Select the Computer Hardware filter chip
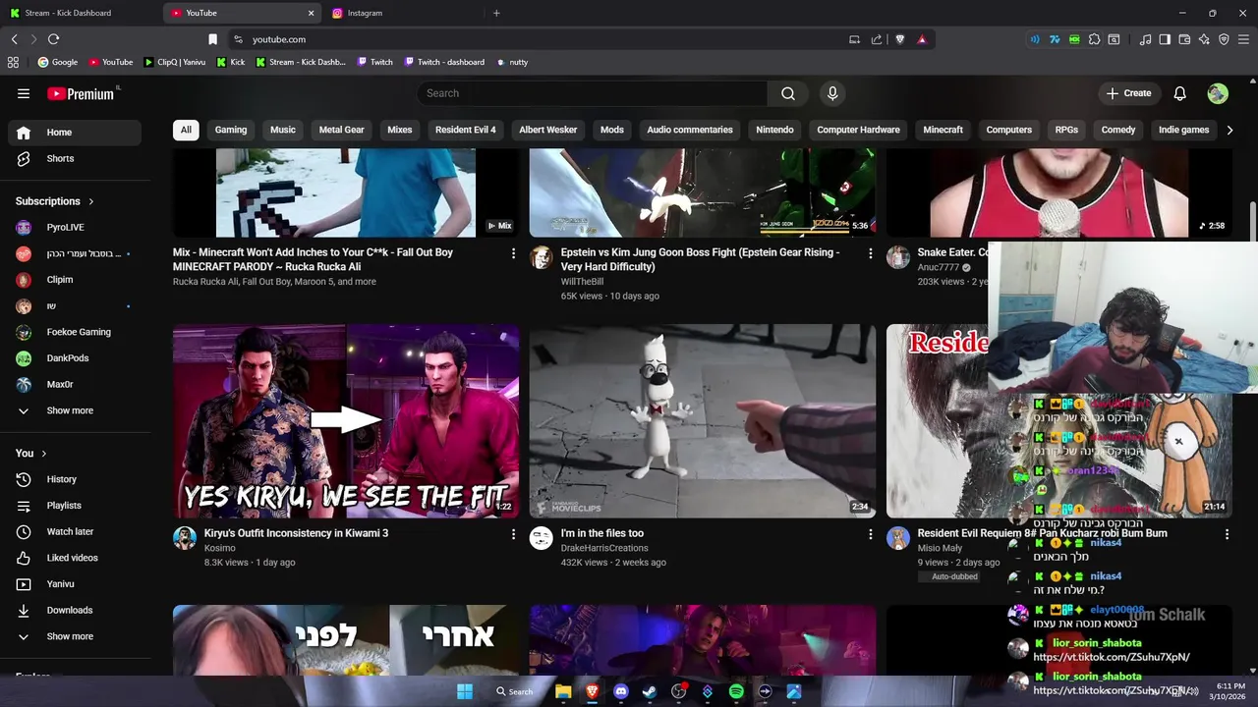 [x=858, y=130]
